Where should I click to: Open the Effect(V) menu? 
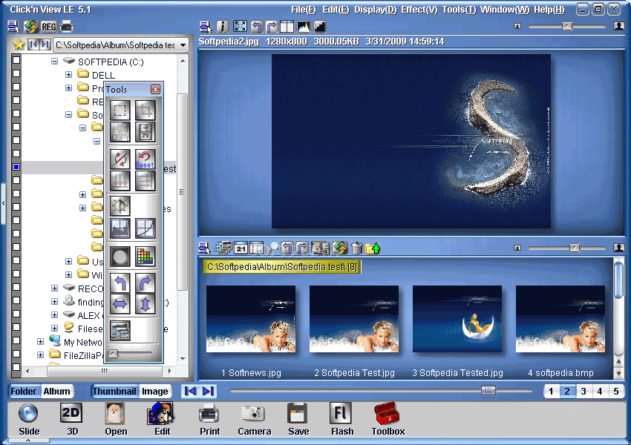[x=419, y=10]
